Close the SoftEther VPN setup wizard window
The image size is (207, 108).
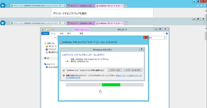click(x=146, y=37)
